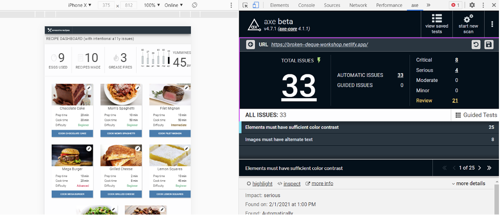Image resolution: width=500 pixels, height=215 pixels.
Task: Go to previous issue arrow
Action: (454, 168)
